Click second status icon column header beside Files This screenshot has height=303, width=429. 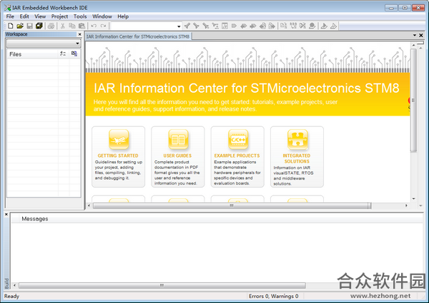pyautogui.click(x=74, y=54)
